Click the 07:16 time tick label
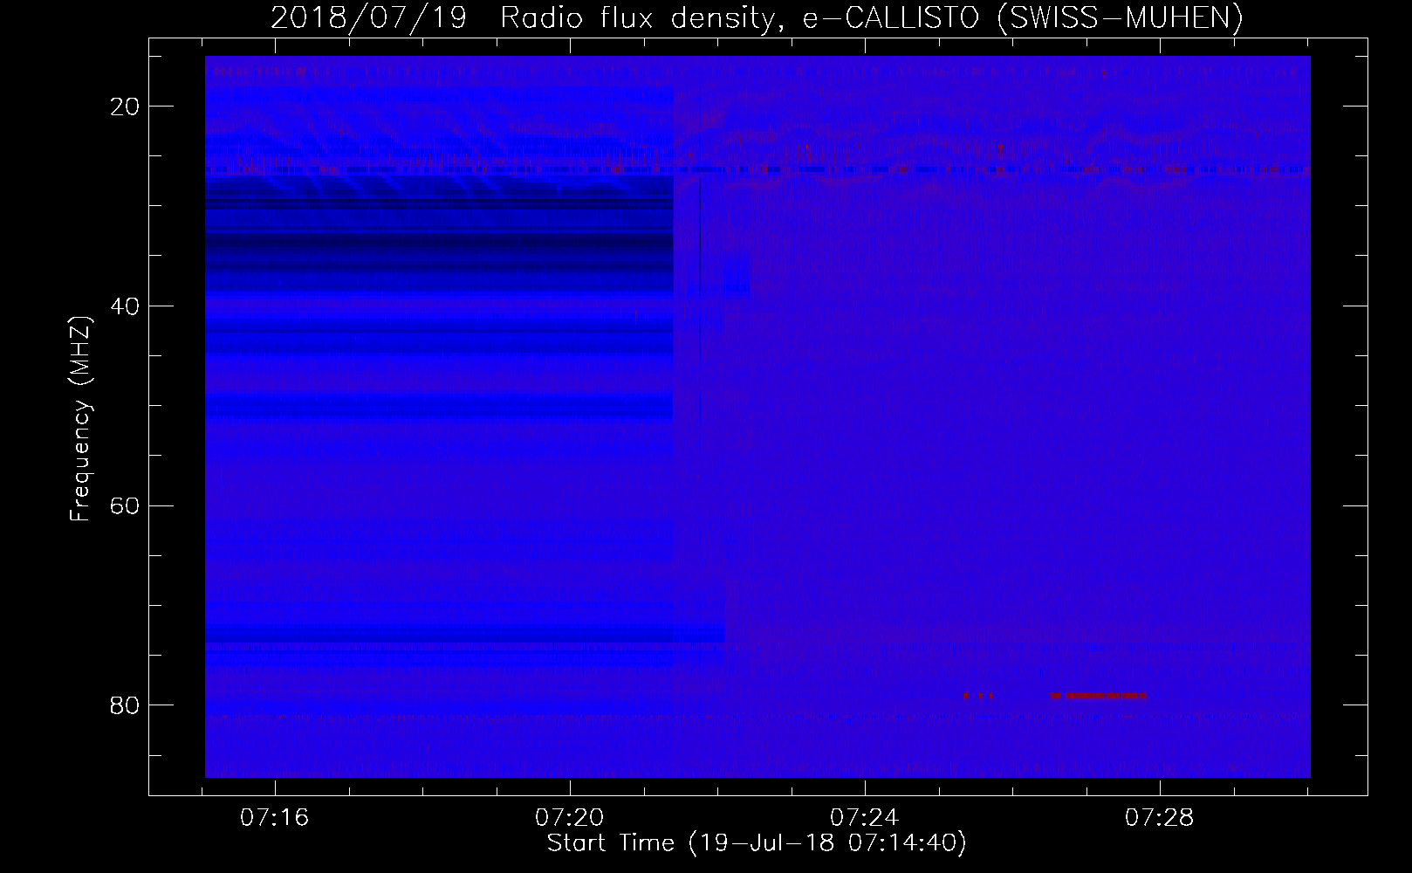This screenshot has height=873, width=1412. (x=276, y=818)
